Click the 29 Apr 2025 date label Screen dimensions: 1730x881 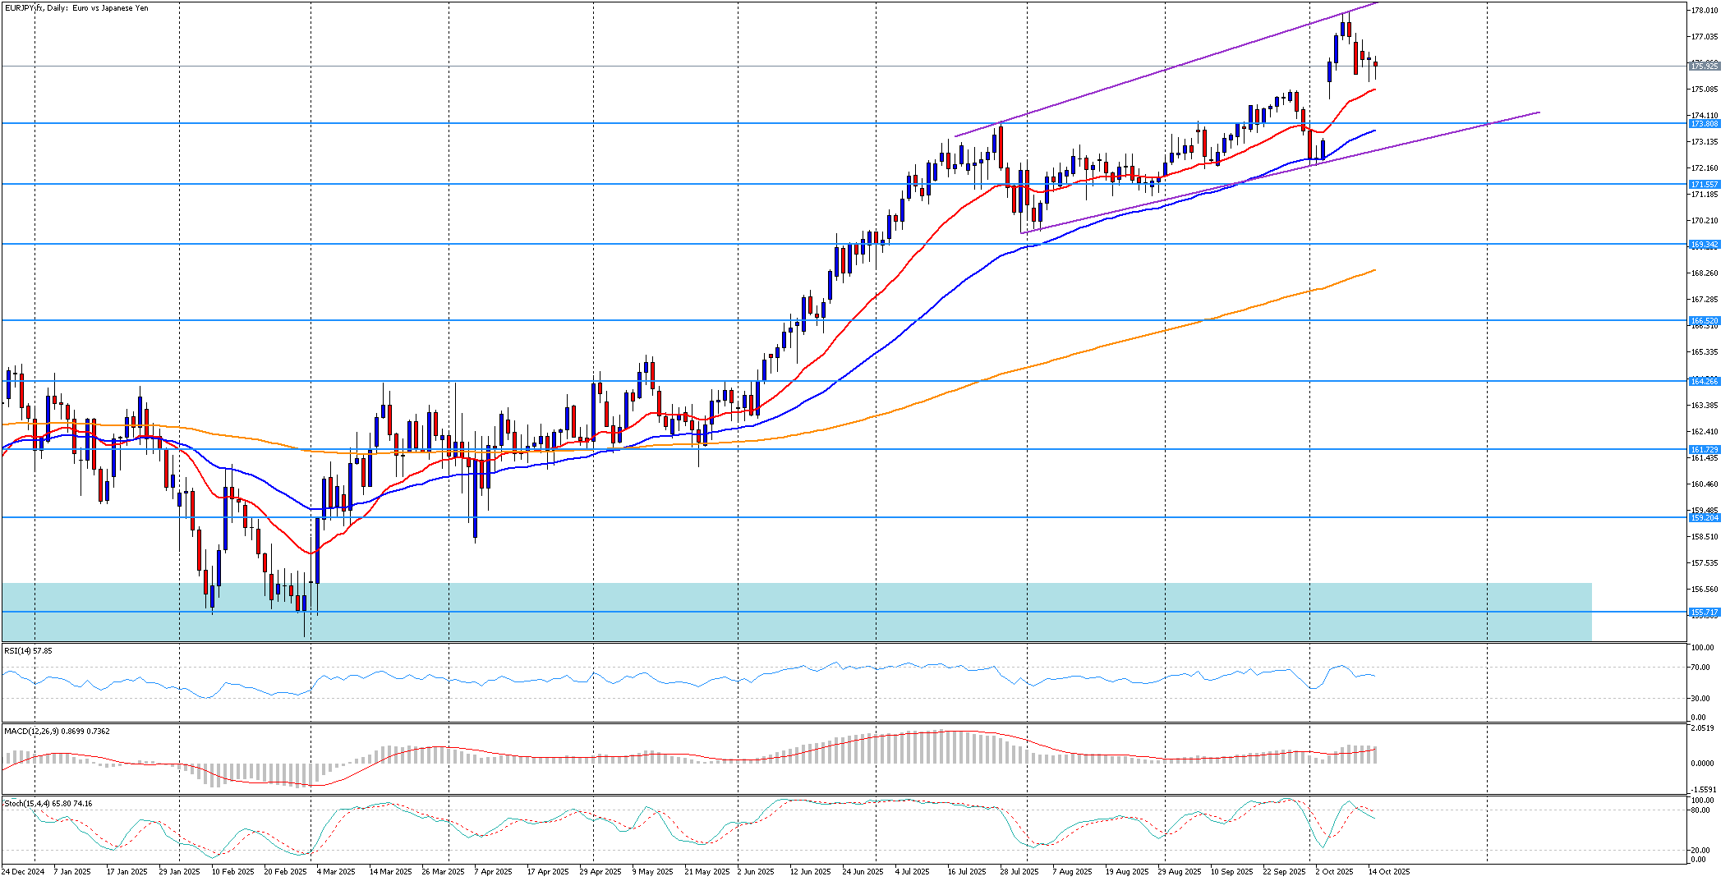(x=600, y=872)
